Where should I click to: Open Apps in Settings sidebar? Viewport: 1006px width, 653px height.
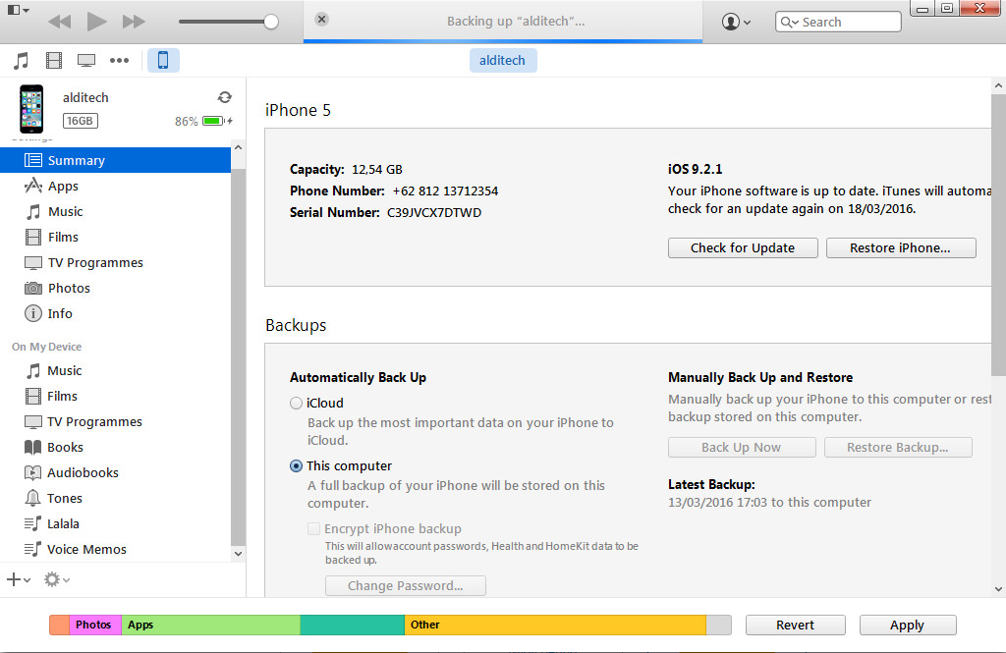116,186
